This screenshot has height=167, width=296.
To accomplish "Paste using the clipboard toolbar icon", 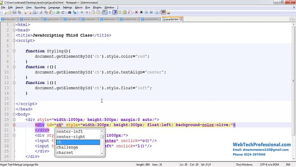I will [51, 13].
